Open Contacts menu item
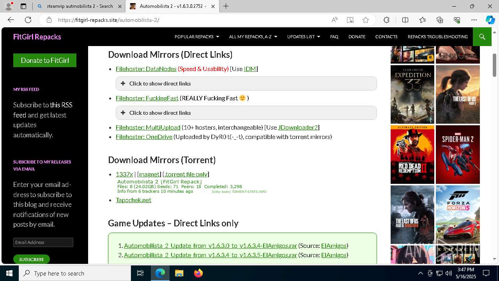 tap(386, 37)
